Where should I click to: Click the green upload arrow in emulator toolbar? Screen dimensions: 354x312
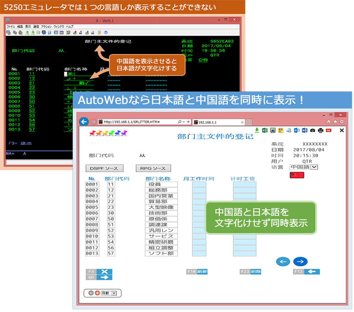27,33
